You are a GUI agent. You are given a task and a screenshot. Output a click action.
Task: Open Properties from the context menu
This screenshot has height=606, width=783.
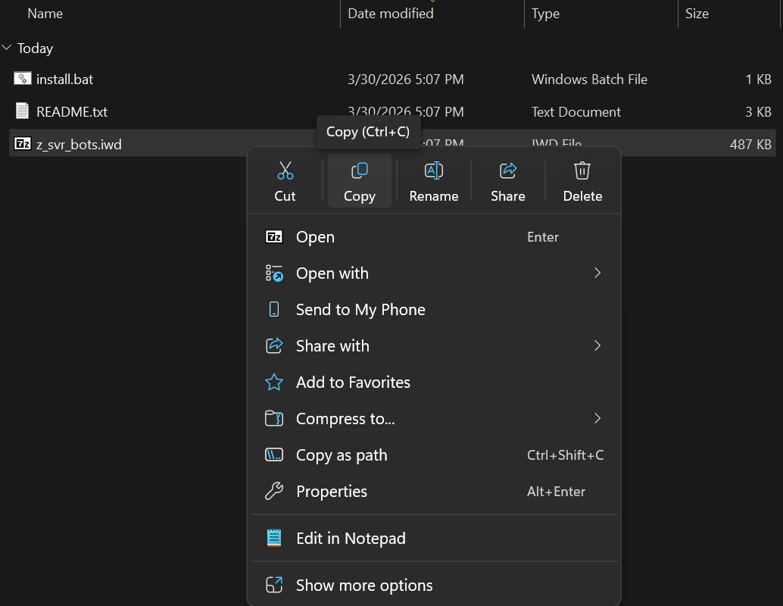click(x=435, y=491)
